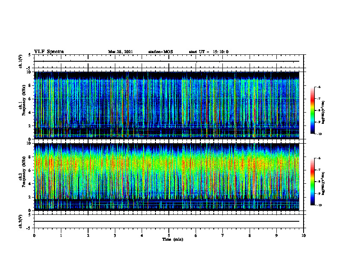
Task: Click time axis tick label "3"
Action: pos(115,236)
